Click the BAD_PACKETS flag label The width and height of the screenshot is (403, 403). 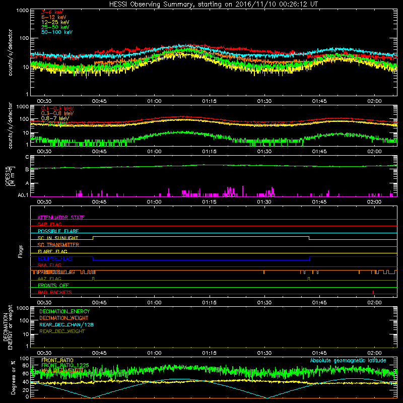click(55, 292)
